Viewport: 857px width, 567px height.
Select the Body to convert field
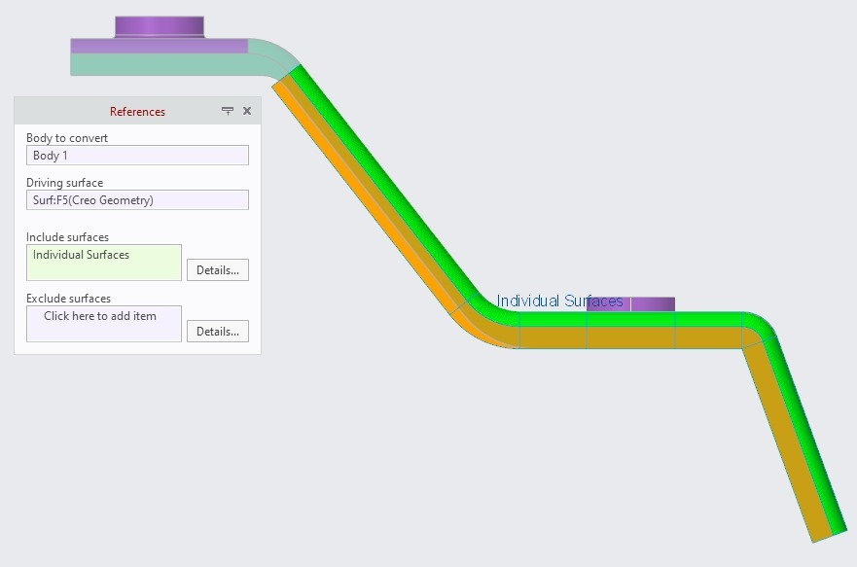click(137, 156)
